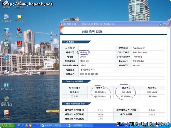The width and height of the screenshot is (171, 128).
Task: Click the measurement time '2003-10-03' value
Action: pos(89,74)
